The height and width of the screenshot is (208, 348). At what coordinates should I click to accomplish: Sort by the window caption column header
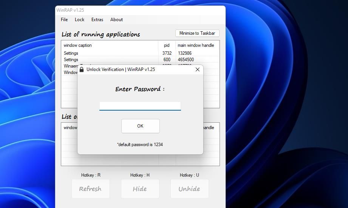(110, 45)
